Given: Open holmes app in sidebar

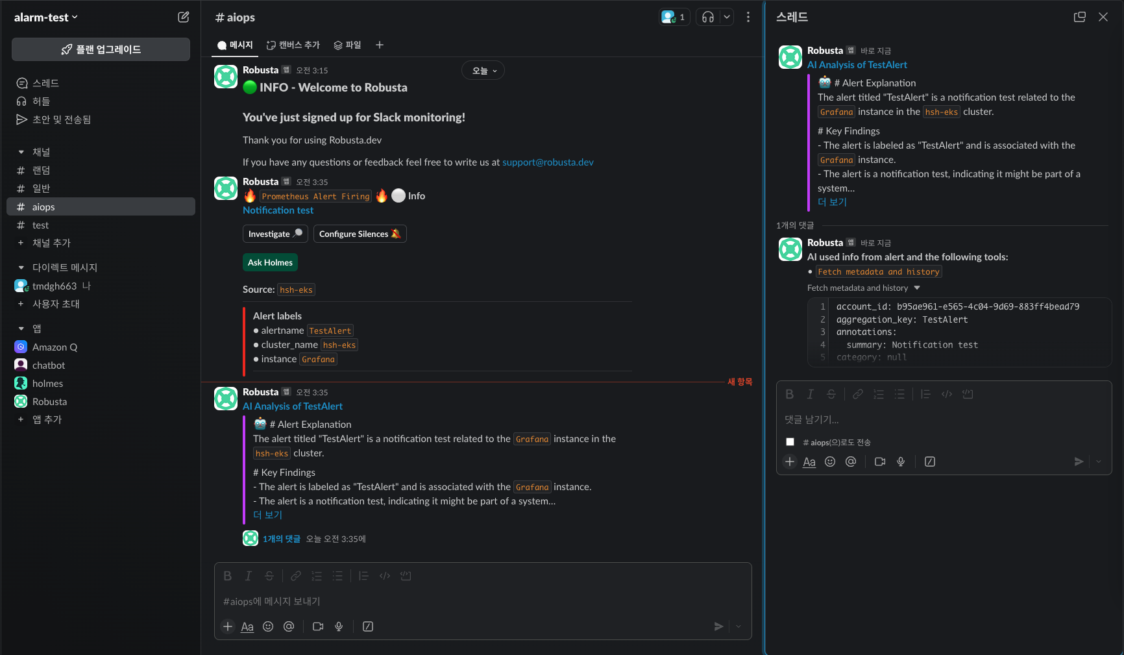Looking at the screenshot, I should pyautogui.click(x=101, y=383).
